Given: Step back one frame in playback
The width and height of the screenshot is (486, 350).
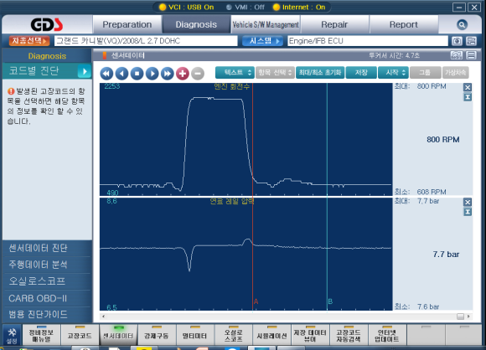Looking at the screenshot, I should tap(121, 74).
